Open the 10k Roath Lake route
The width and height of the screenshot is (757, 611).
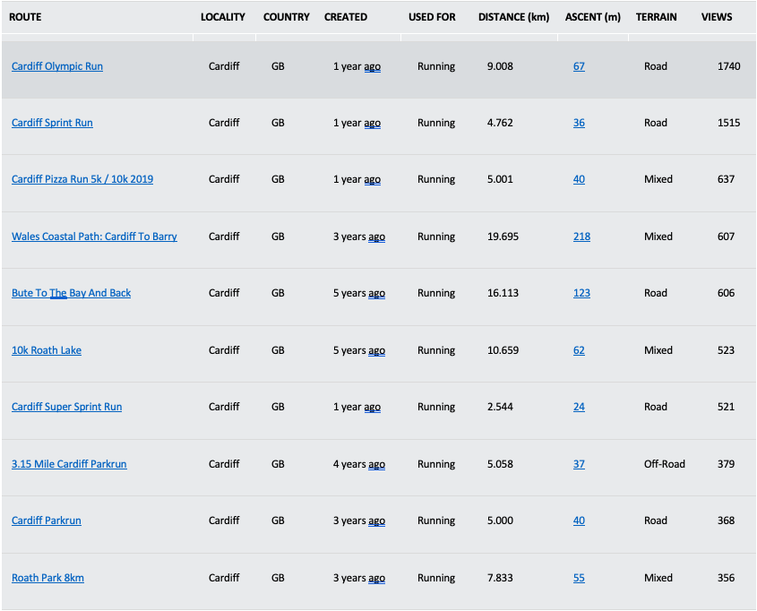tap(47, 350)
